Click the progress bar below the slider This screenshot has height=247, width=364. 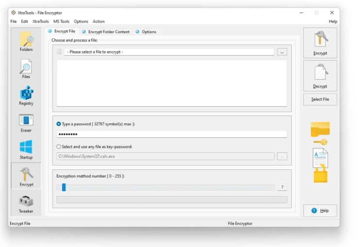coord(172,199)
